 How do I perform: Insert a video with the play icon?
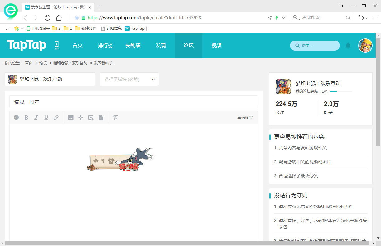pos(91,118)
